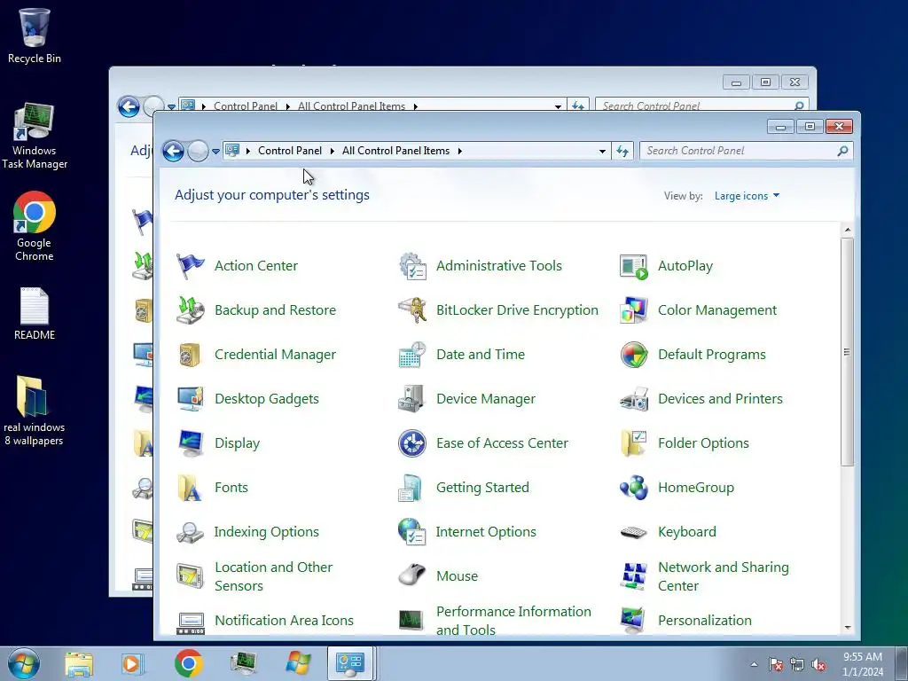Expand the View by Large icons dropdown
Screen dimensions: 908x681
[x=747, y=196]
